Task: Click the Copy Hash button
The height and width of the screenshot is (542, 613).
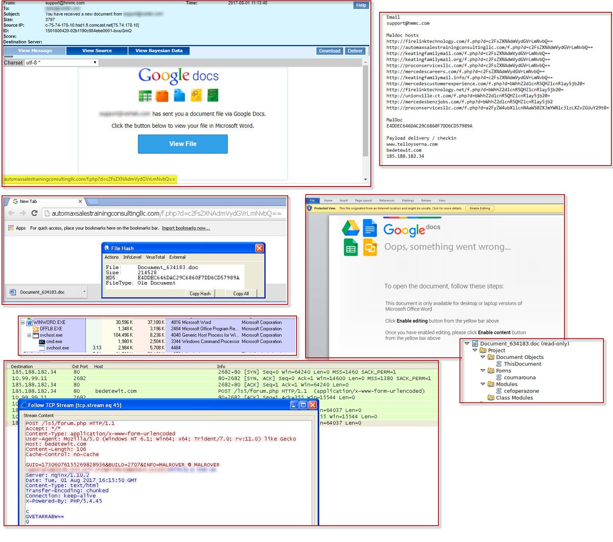Action: (200, 293)
